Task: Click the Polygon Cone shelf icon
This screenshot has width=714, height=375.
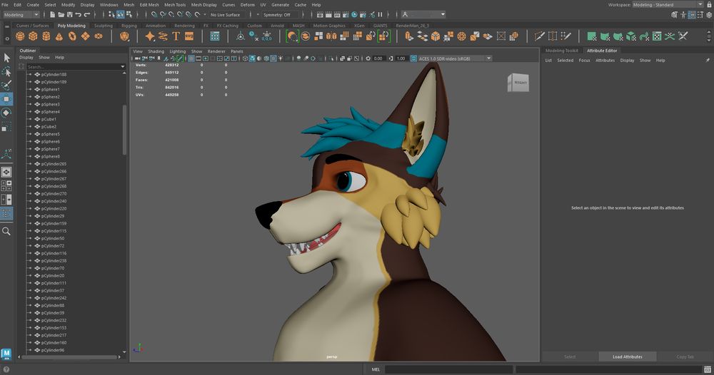Action: (x=59, y=36)
